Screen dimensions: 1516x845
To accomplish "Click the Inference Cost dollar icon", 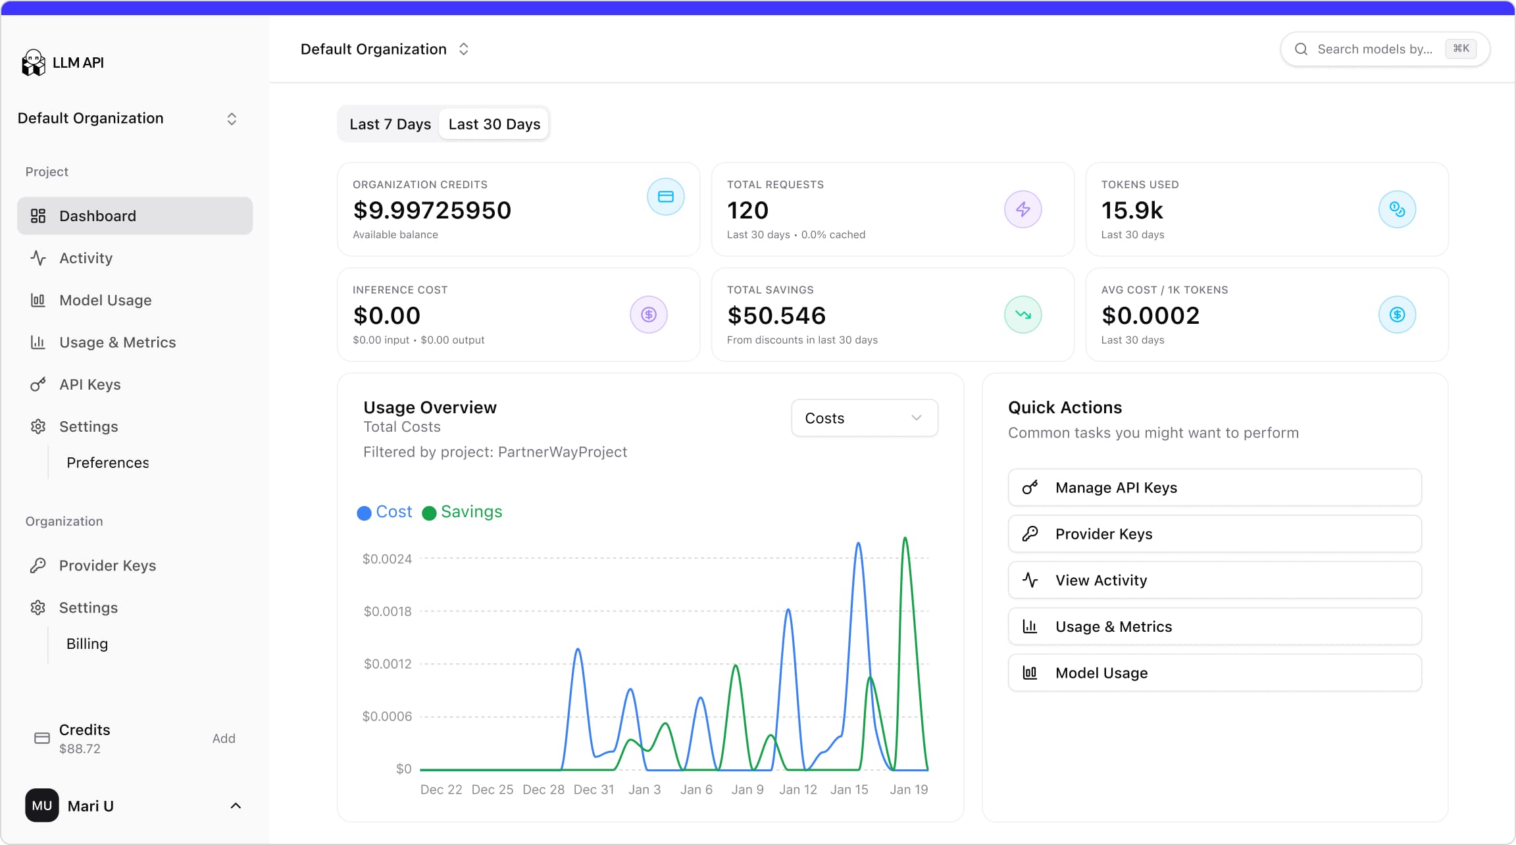I will 648,315.
